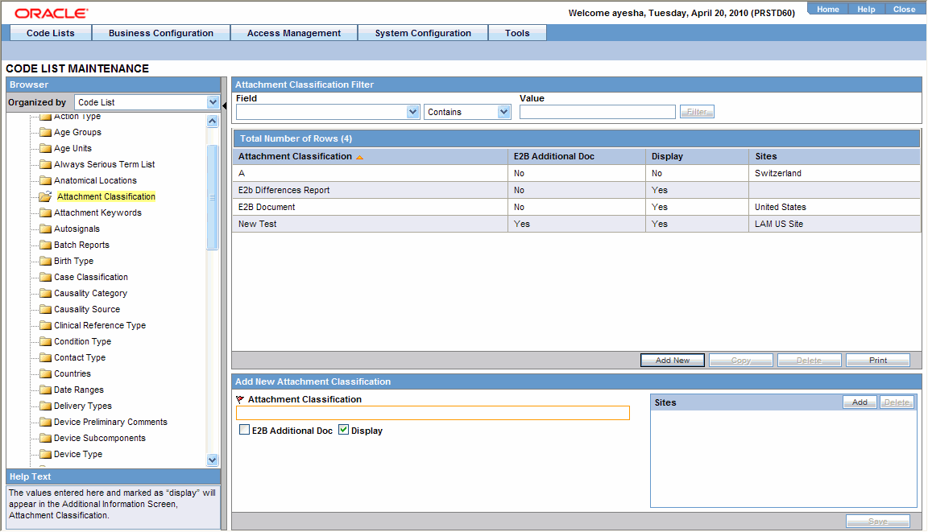Click the Age Units folder icon
Image resolution: width=928 pixels, height=532 pixels.
point(46,148)
